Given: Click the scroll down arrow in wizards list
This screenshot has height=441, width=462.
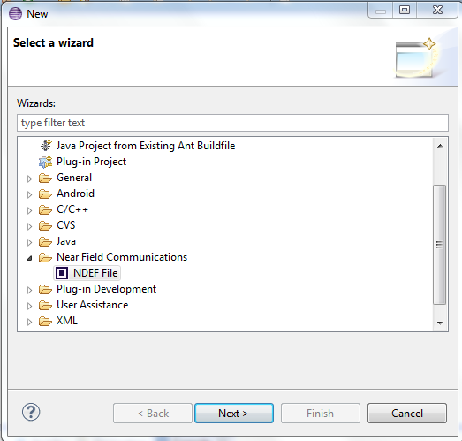Looking at the screenshot, I should tap(440, 323).
